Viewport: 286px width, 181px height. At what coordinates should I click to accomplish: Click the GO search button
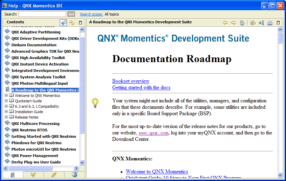[71, 14]
